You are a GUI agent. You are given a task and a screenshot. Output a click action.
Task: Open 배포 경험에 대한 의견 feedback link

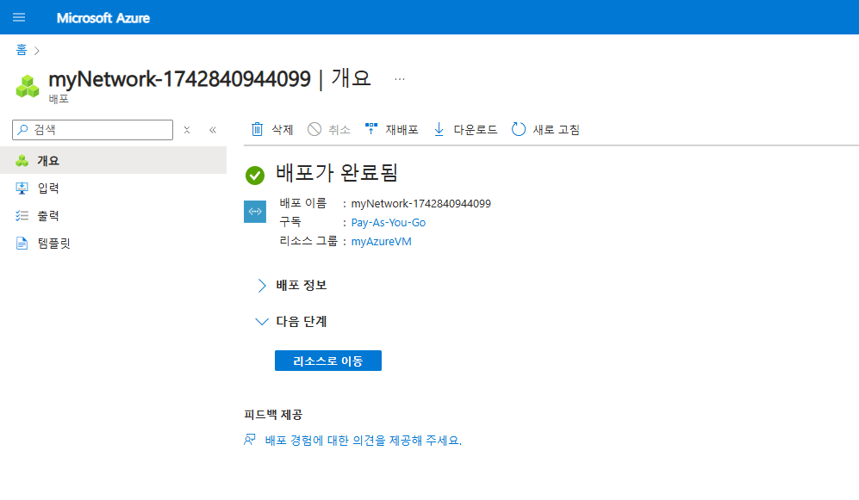coord(364,441)
